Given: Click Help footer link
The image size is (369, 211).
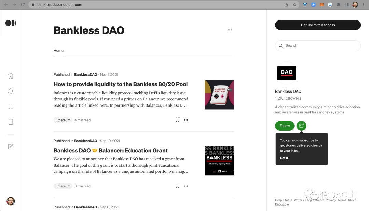Looking at the screenshot, I should 278,200.
